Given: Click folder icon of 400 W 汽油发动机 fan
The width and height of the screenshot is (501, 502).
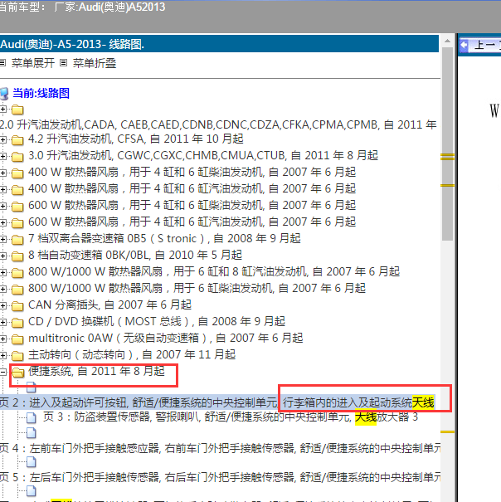Looking at the screenshot, I should (x=17, y=190).
